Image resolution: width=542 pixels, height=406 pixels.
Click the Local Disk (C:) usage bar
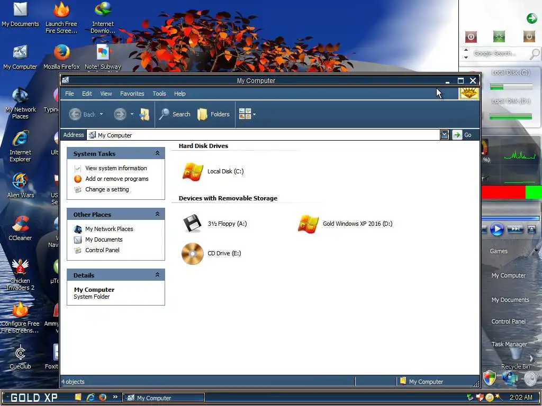pos(511,87)
